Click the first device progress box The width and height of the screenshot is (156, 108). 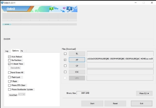pyautogui.click(x=7, y=16)
